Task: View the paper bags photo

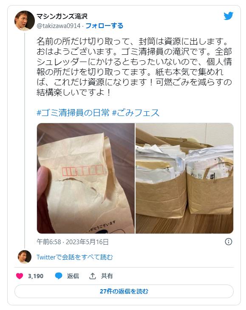Action: click(184, 178)
